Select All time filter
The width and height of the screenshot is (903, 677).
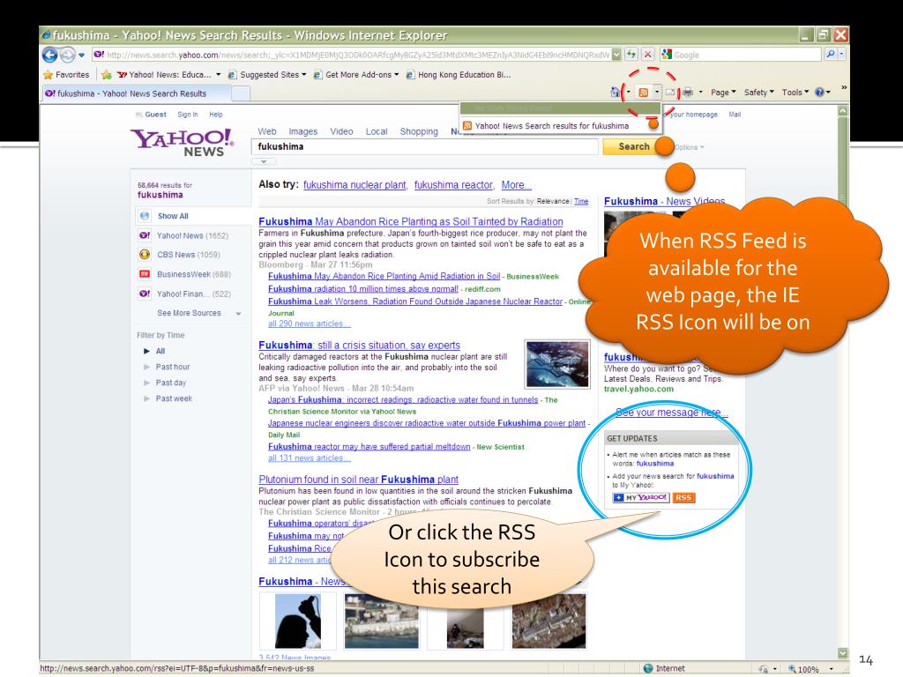(160, 351)
